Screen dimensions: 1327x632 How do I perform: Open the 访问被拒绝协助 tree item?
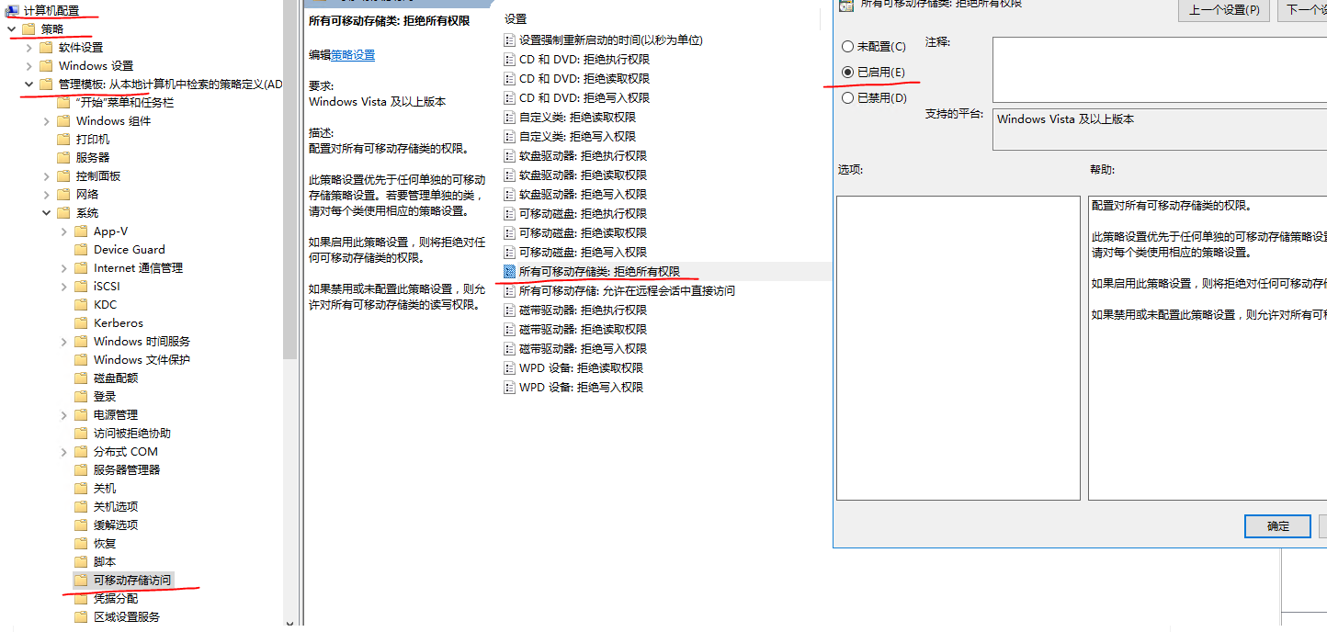(132, 433)
